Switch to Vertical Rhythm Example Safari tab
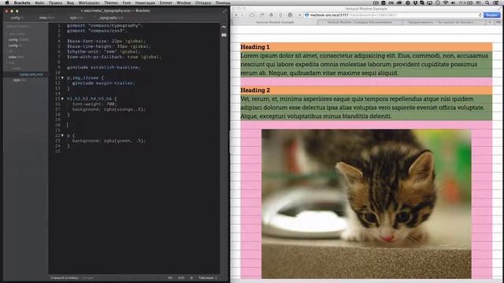The height and width of the screenshot is (283, 504). coord(275,23)
